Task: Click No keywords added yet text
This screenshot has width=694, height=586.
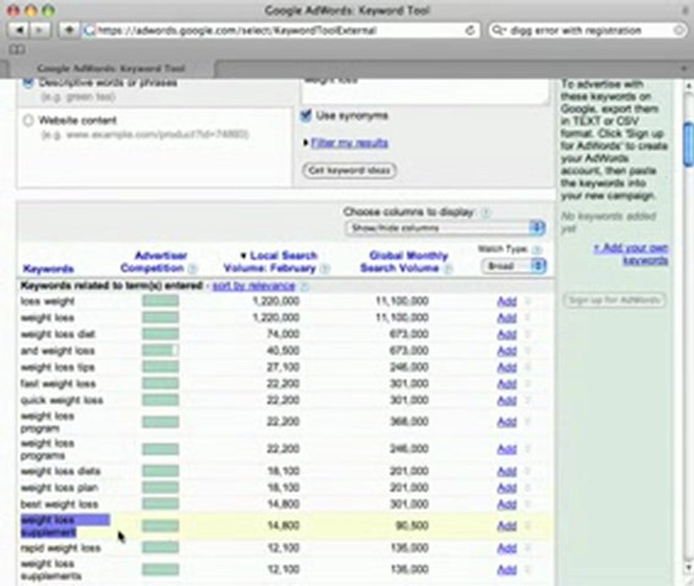Action: pyautogui.click(x=608, y=222)
